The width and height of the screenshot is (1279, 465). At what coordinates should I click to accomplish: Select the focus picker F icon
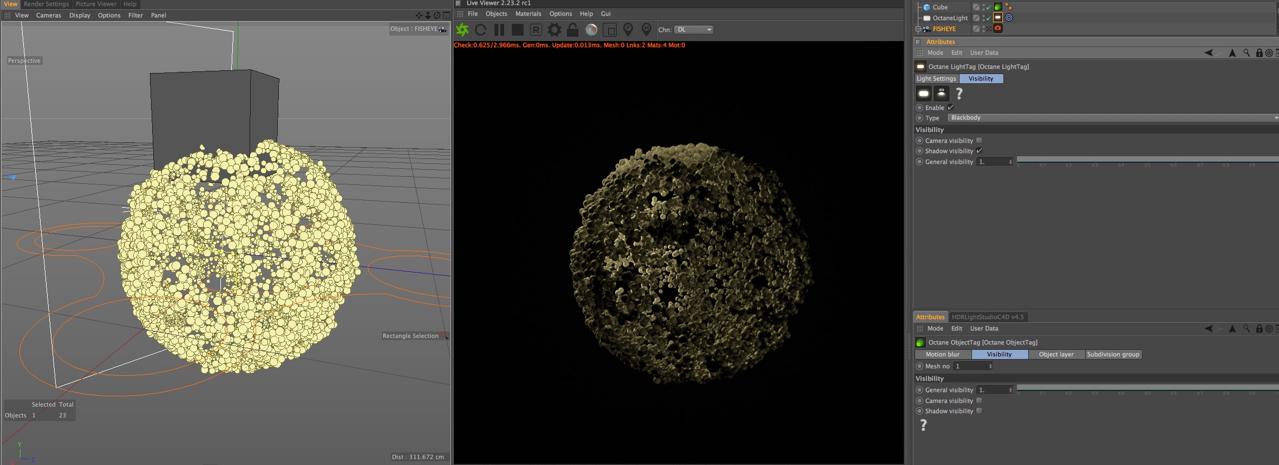pos(628,29)
